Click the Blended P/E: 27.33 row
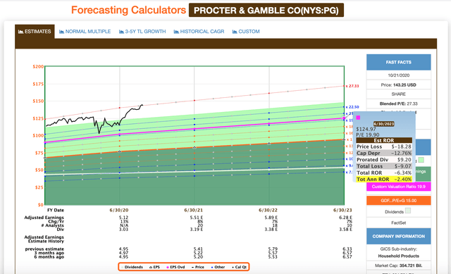This screenshot has height=274, width=451. point(398,104)
